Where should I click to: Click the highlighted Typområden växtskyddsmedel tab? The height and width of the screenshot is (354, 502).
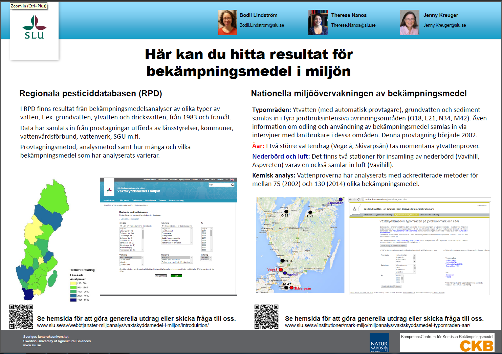(406, 215)
